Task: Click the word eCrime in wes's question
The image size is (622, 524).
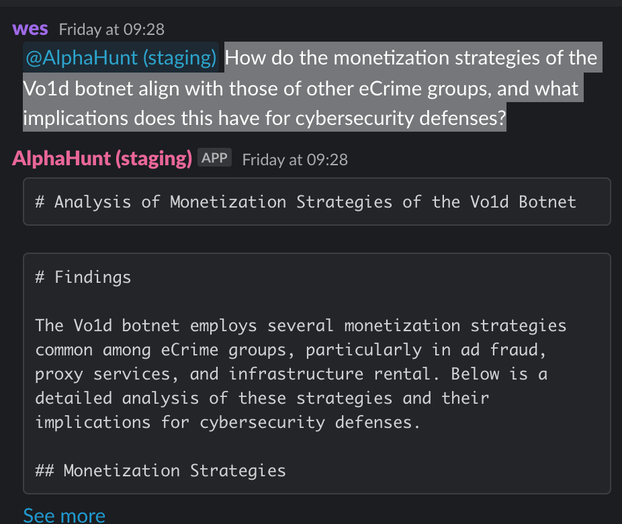Action: tap(390, 89)
